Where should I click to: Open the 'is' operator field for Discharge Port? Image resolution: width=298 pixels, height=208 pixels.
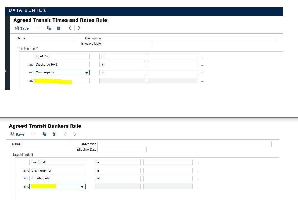tap(122, 64)
